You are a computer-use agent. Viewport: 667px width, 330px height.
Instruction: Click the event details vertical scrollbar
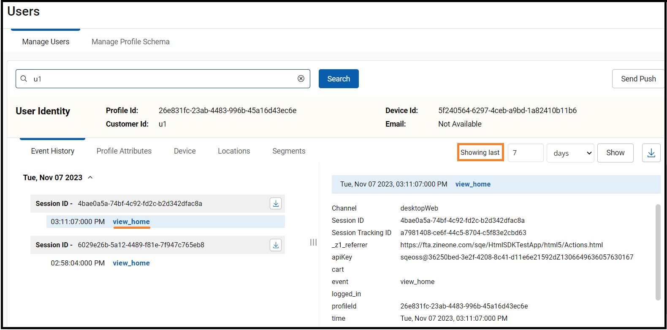[x=658, y=252]
